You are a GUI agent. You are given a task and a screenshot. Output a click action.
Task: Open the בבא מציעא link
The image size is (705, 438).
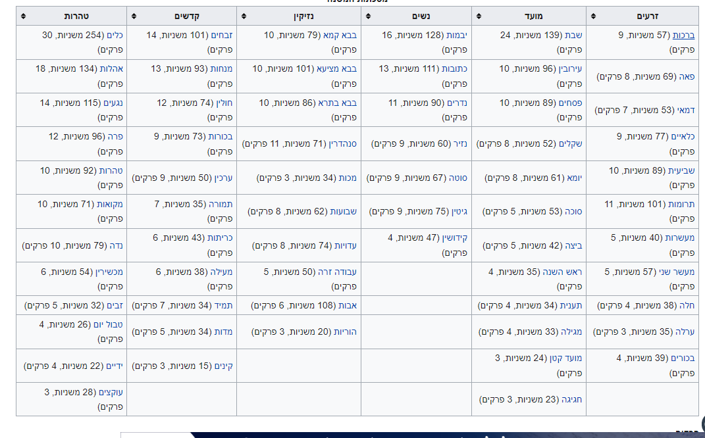pyautogui.click(x=337, y=69)
